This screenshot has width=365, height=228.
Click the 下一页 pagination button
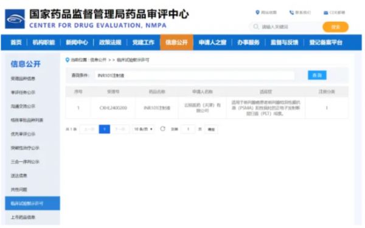(120, 129)
